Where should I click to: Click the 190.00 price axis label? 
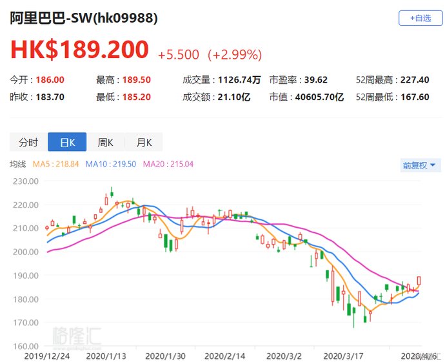[x=26, y=276]
